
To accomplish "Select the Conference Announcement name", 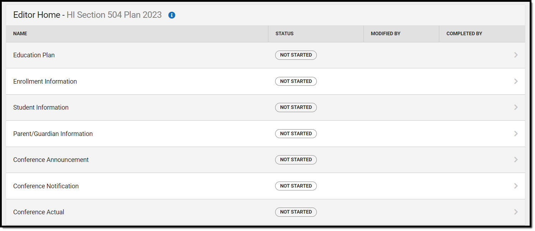I will pos(51,160).
